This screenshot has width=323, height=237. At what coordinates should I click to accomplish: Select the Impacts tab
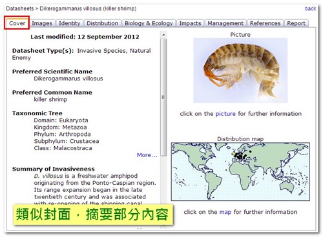[190, 23]
